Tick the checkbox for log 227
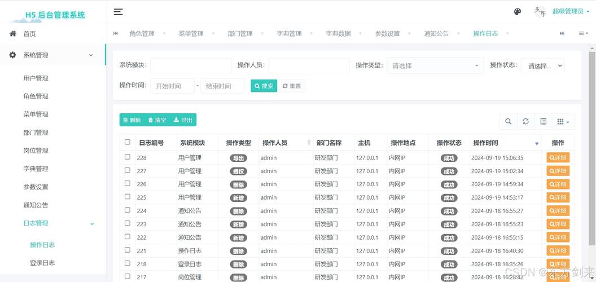The image size is (596, 282). tap(128, 170)
